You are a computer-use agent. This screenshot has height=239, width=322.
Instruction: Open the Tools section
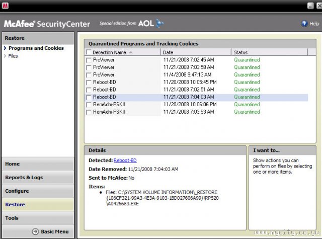click(38, 218)
